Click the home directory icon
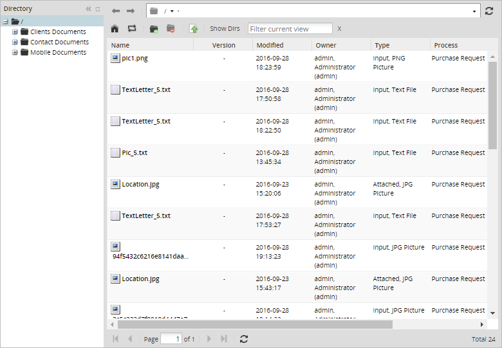 (x=115, y=29)
